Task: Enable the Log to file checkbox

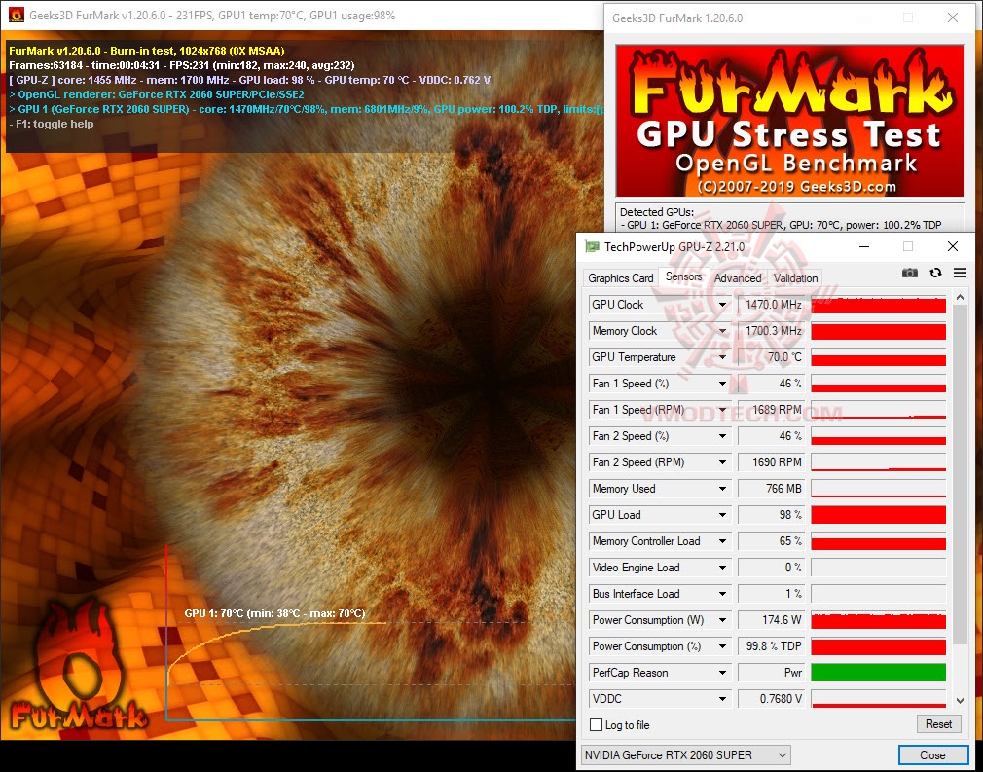Action: pos(597,724)
